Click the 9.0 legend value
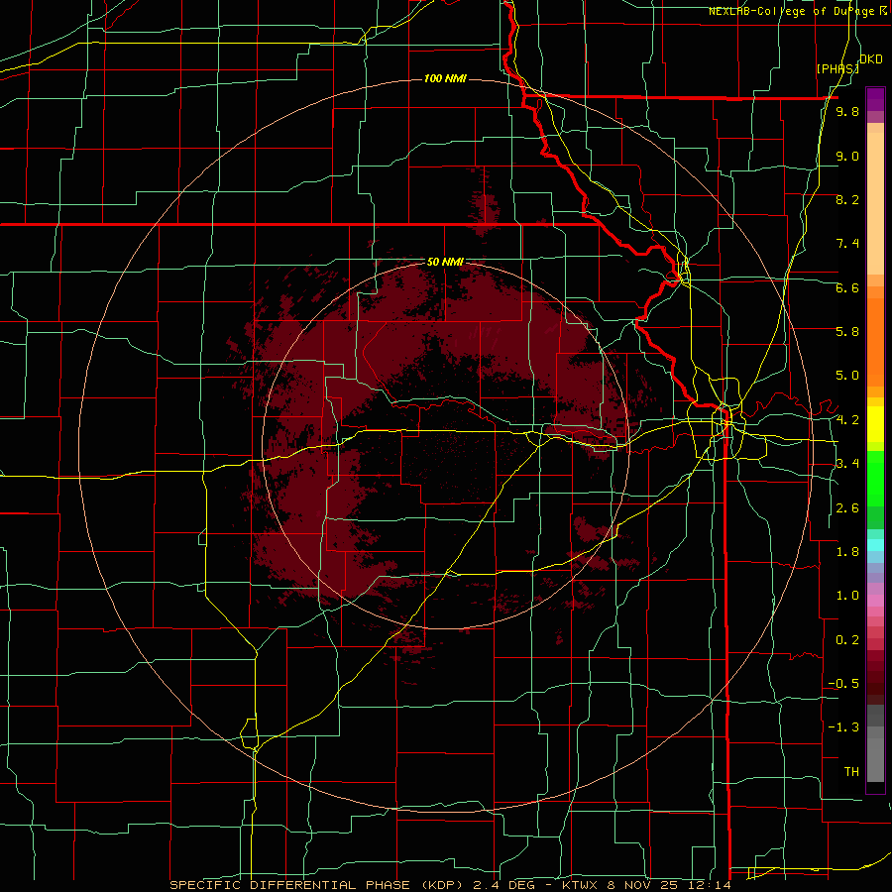Image resolution: width=892 pixels, height=892 pixels. coord(847,156)
